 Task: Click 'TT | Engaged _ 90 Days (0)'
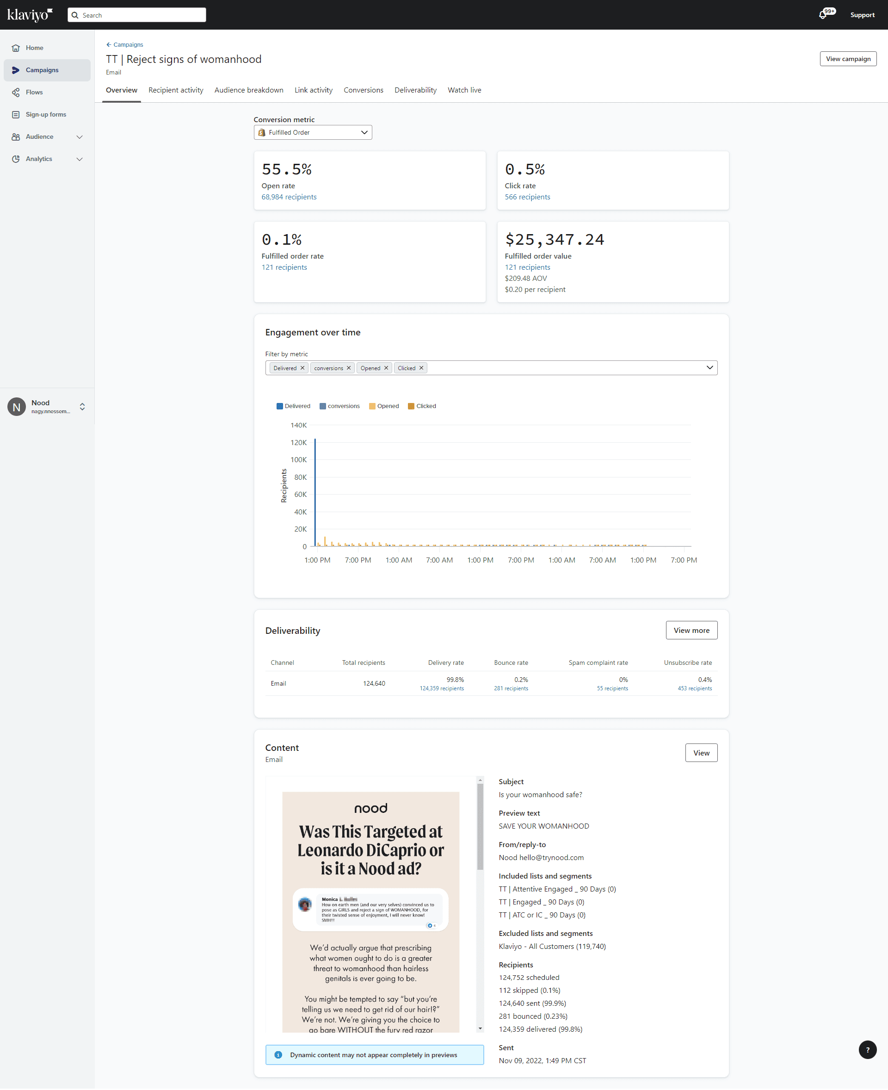point(541,902)
